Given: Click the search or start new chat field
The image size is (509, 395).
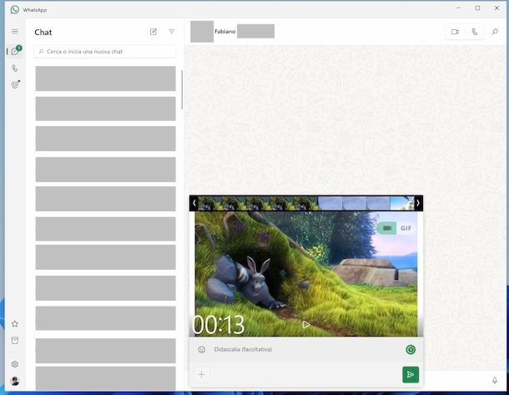Looking at the screenshot, I should tap(104, 51).
